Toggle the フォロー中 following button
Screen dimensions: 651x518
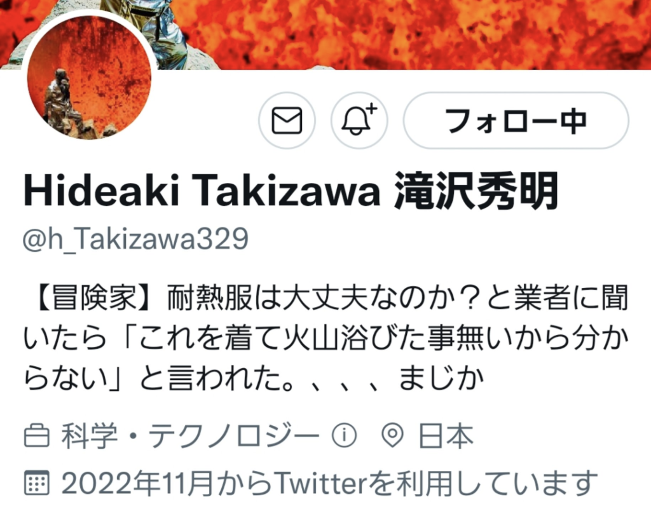point(516,121)
